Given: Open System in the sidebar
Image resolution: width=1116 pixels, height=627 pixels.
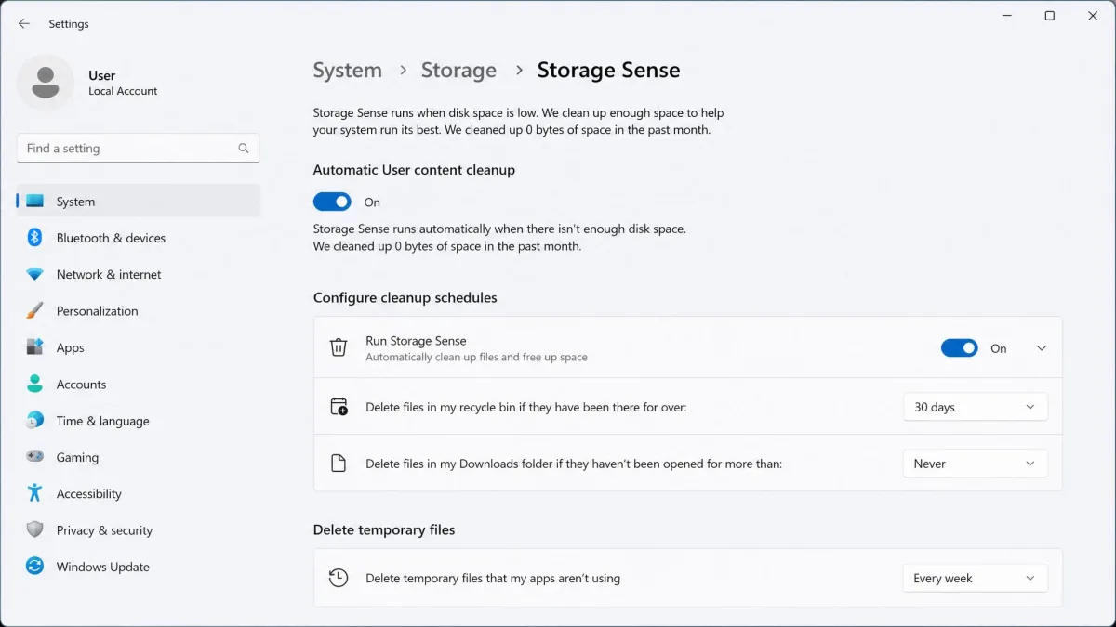Looking at the screenshot, I should (x=139, y=202).
